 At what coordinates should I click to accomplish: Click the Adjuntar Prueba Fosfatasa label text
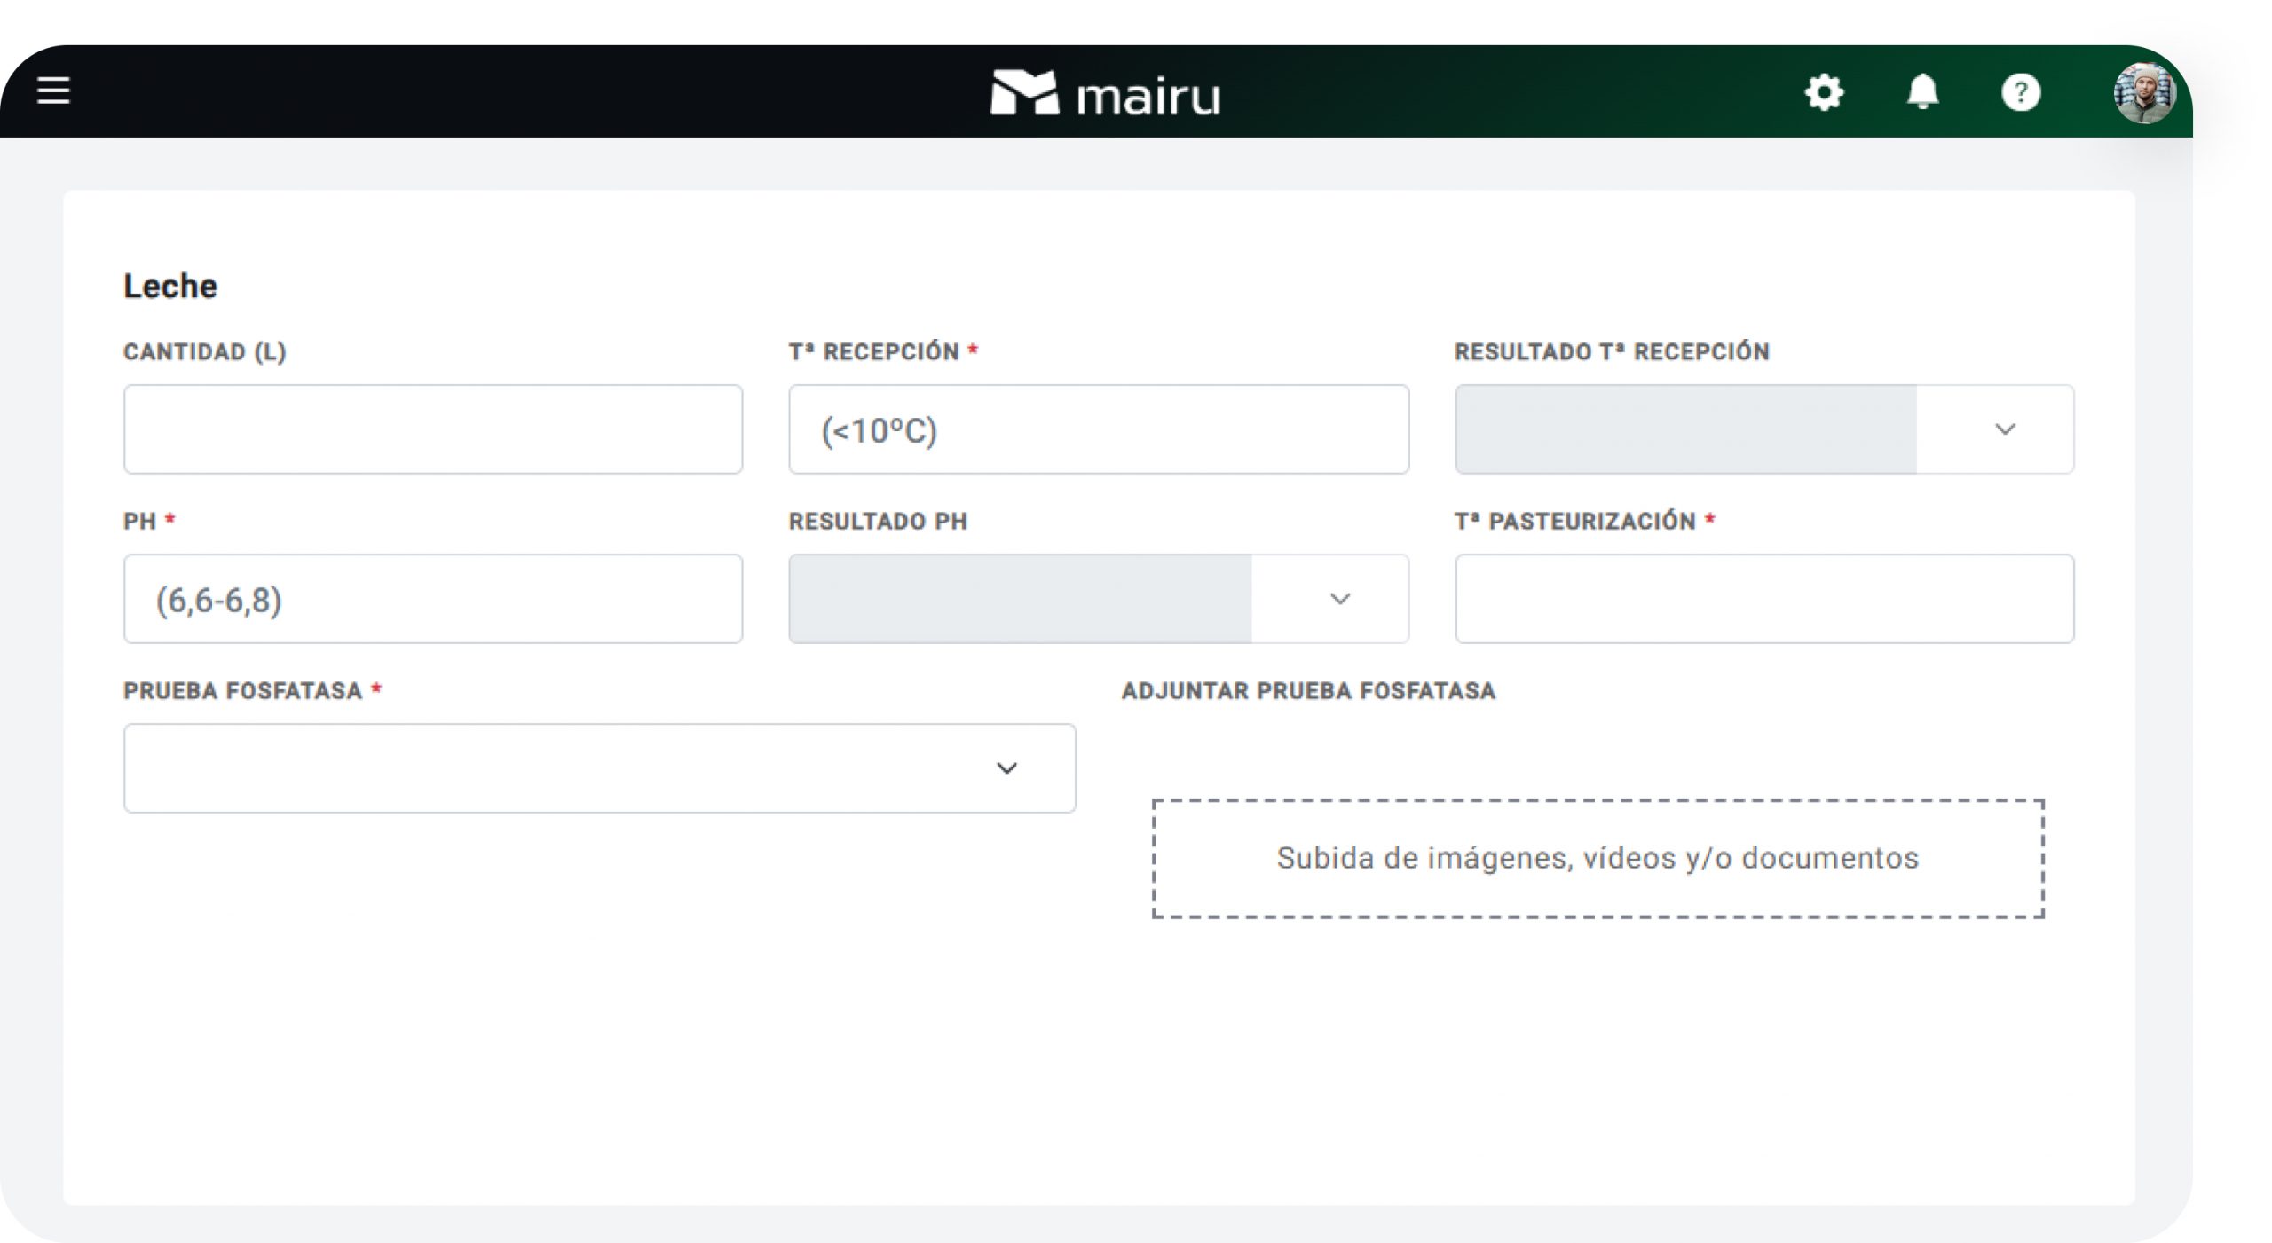(1308, 691)
